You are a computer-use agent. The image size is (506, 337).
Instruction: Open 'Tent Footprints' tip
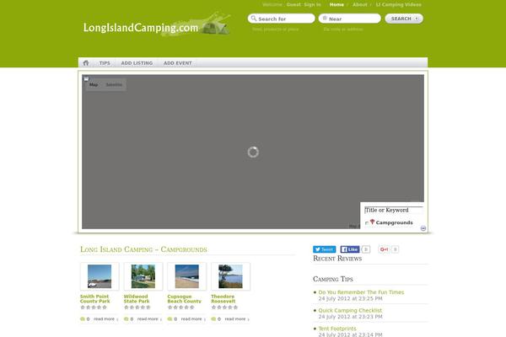pos(337,329)
